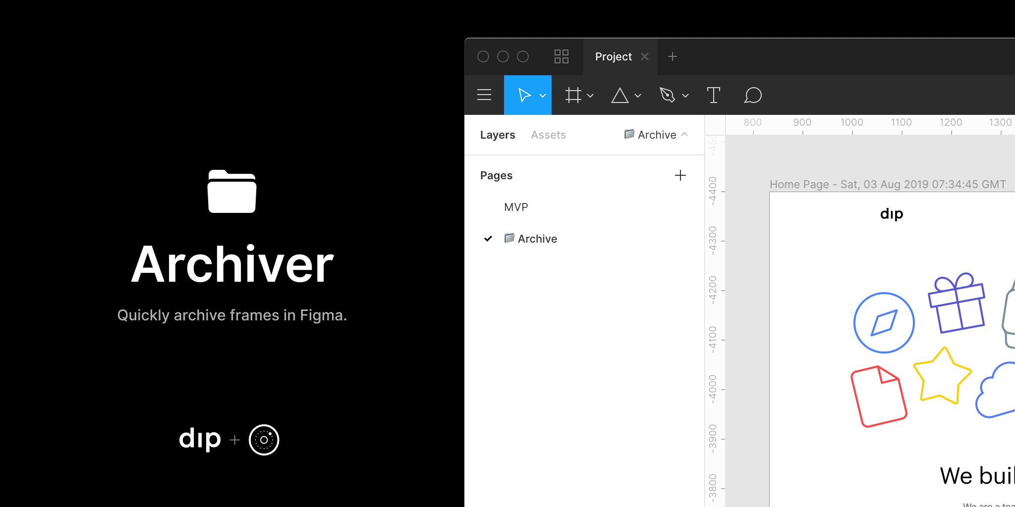Expand the Move tool dropdown chevron
1015x507 pixels.
(543, 96)
